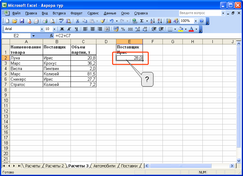This screenshot has width=243, height=176.
Task: Paste with the clipboard icon
Action: (92, 21)
